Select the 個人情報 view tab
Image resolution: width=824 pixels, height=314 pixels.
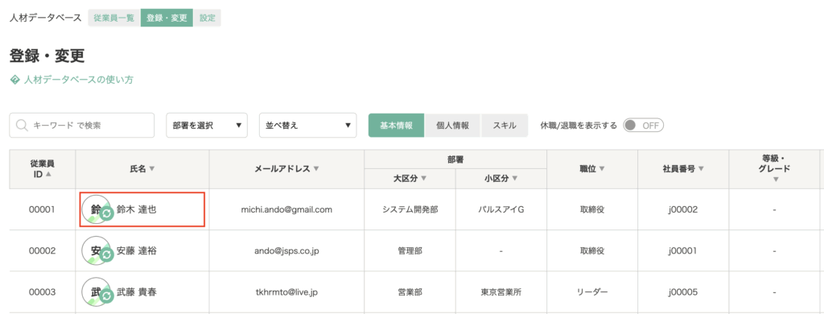[x=452, y=126]
